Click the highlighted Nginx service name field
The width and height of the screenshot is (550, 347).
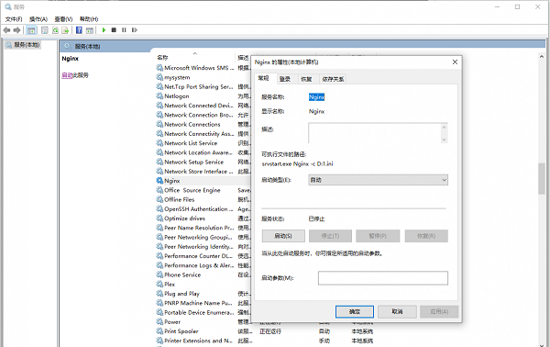pyautogui.click(x=317, y=97)
